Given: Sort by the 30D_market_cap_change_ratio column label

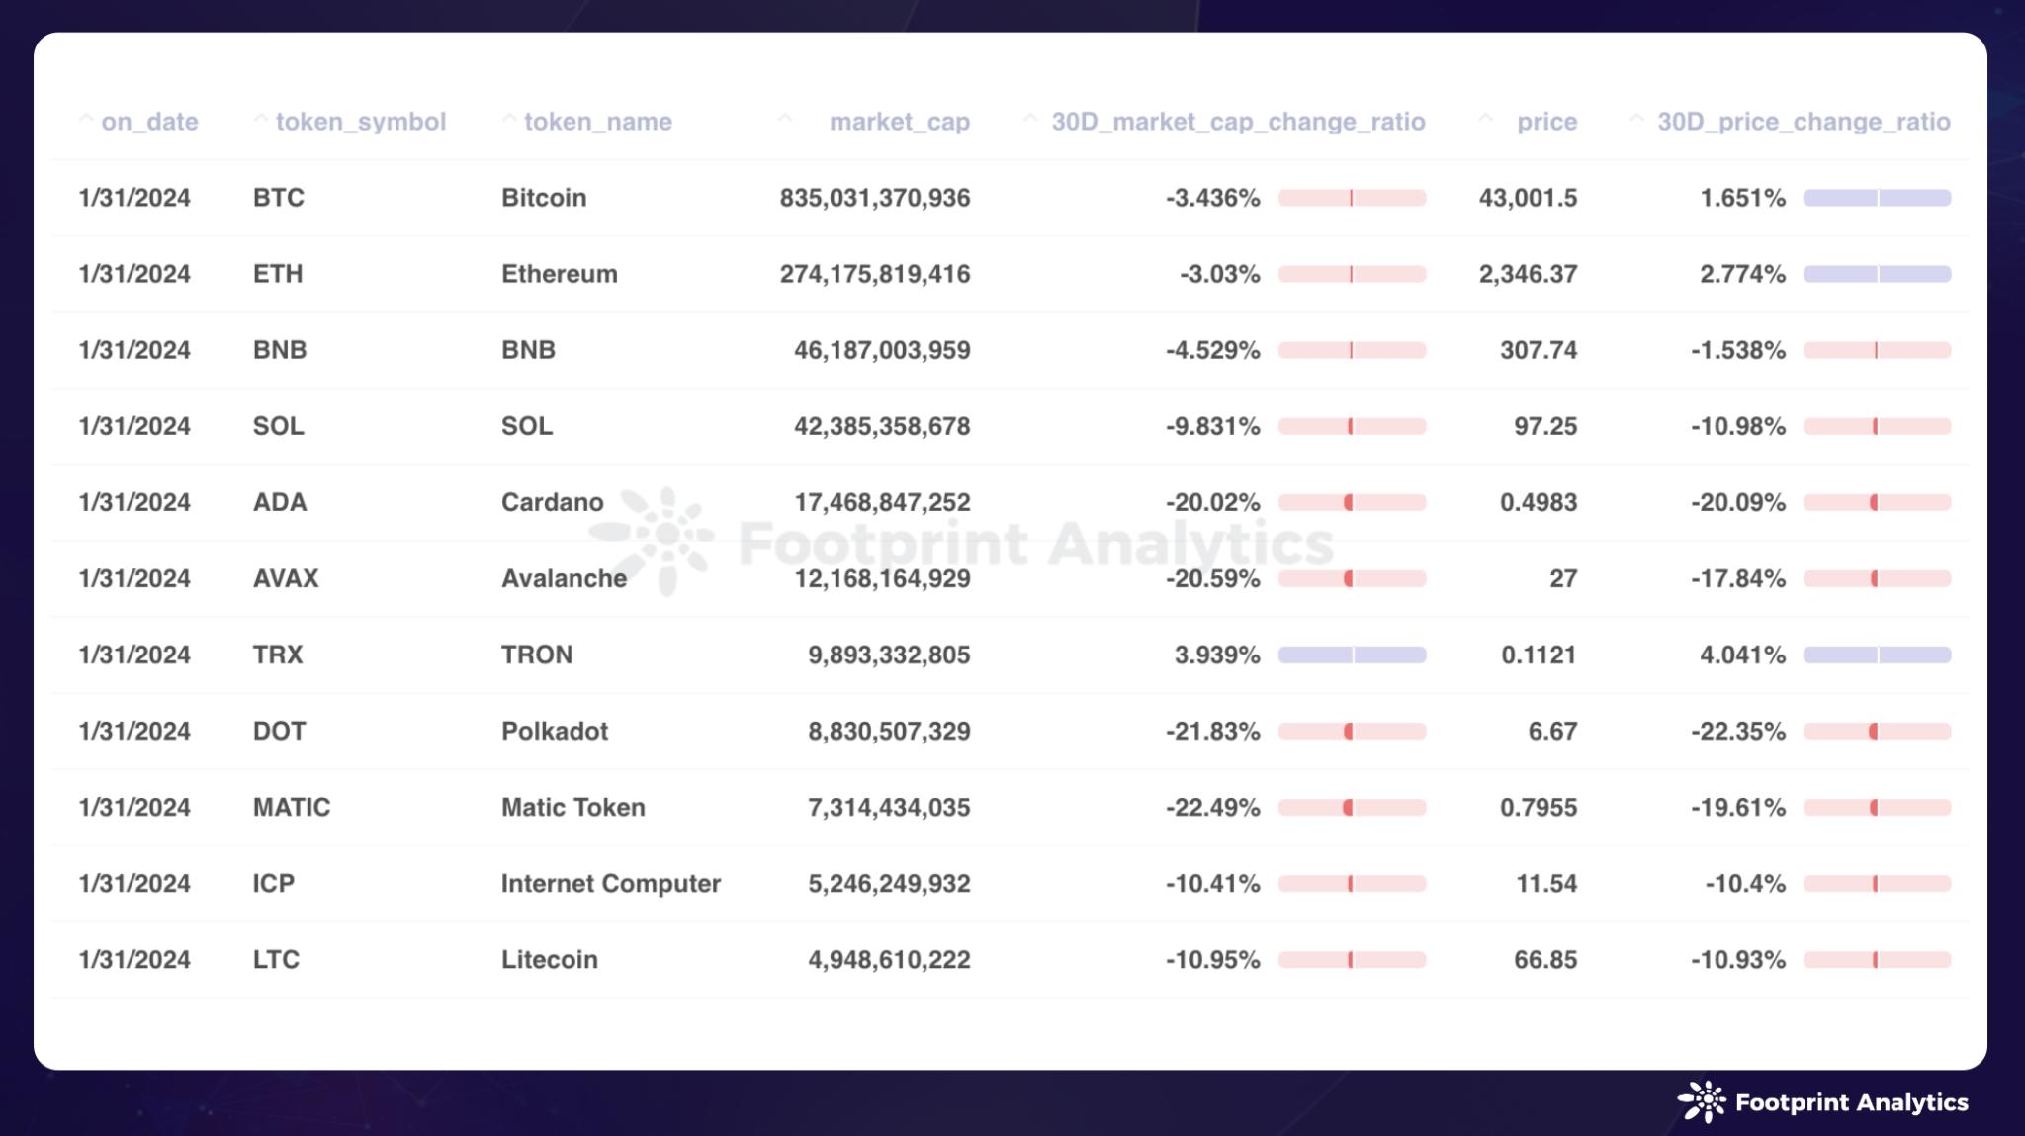Looking at the screenshot, I should [1238, 122].
